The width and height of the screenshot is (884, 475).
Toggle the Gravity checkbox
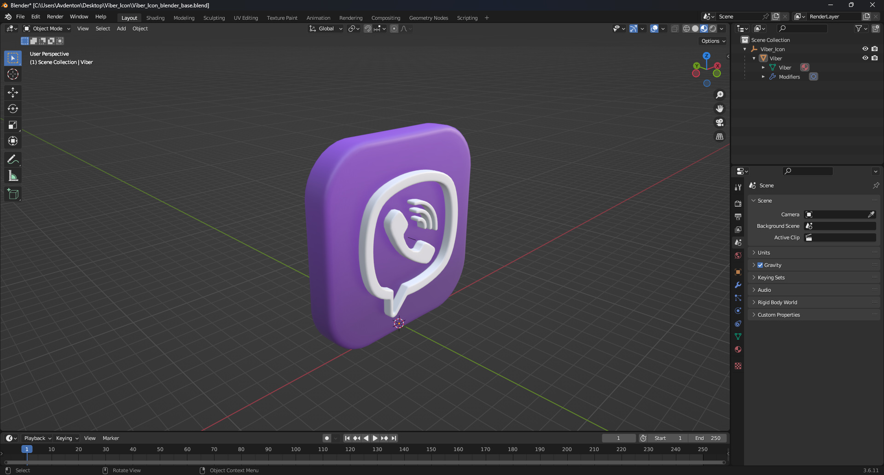[x=760, y=265]
